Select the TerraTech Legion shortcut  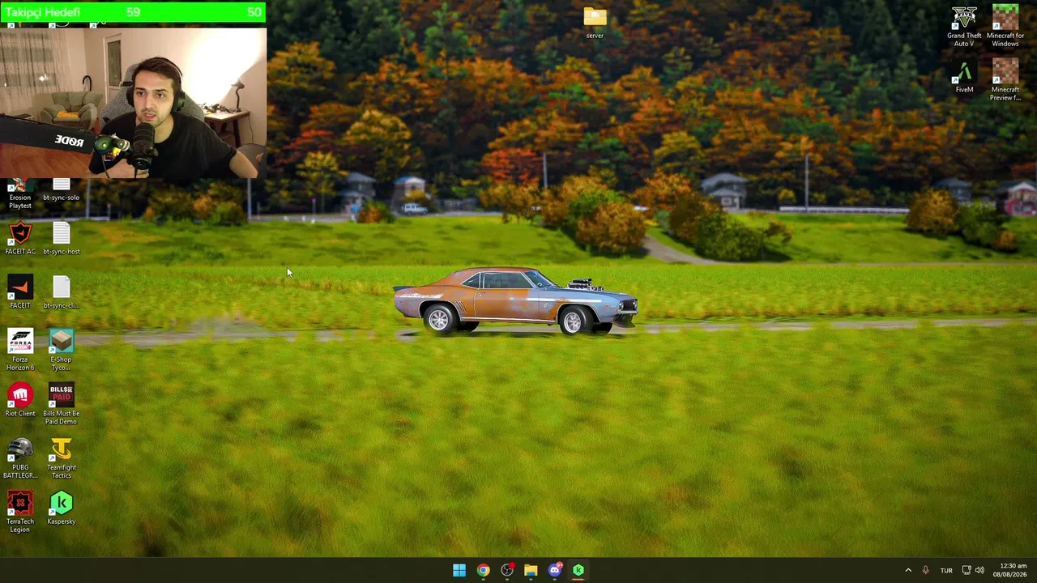(20, 512)
